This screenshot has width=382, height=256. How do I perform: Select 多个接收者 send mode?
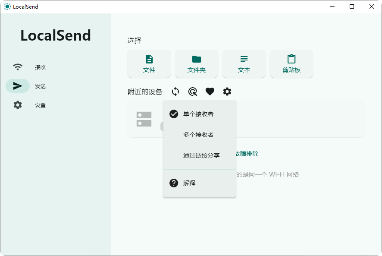click(x=200, y=135)
